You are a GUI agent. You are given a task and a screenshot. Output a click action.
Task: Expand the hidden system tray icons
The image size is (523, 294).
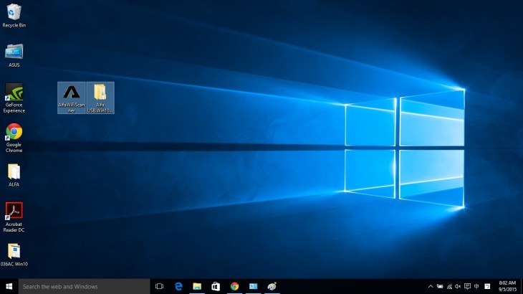[431, 286]
